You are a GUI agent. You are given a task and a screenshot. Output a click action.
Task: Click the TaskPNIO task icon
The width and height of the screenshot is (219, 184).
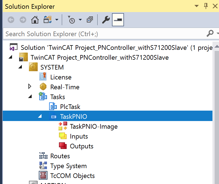pyautogui.click(x=53, y=116)
